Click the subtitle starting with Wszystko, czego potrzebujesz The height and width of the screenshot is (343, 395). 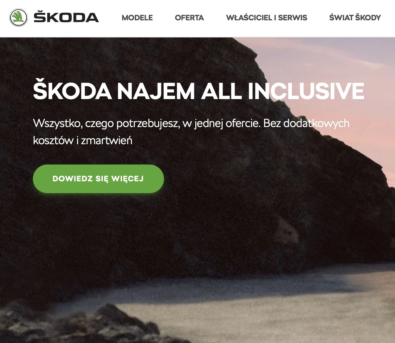tap(191, 131)
